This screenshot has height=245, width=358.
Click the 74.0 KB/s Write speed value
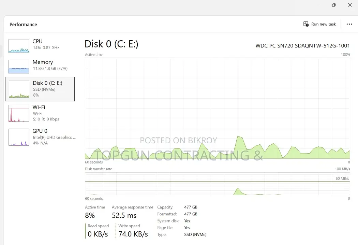pos(133,234)
